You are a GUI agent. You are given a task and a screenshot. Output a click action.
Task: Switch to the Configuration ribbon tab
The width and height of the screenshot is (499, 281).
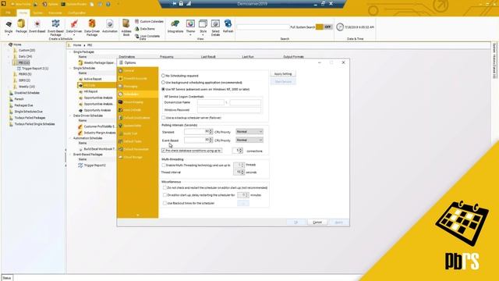pos(76,13)
